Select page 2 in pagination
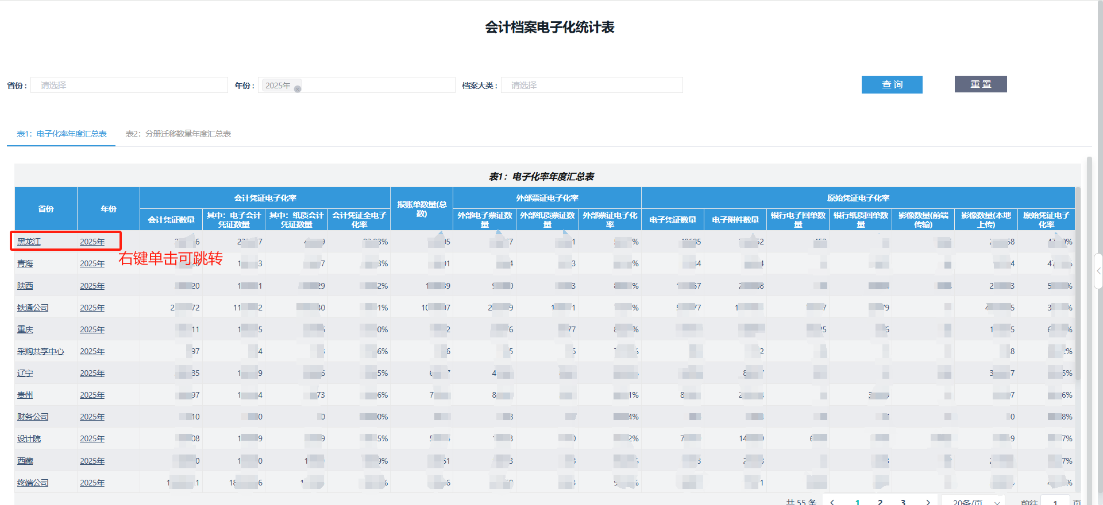1103x505 pixels. [880, 502]
